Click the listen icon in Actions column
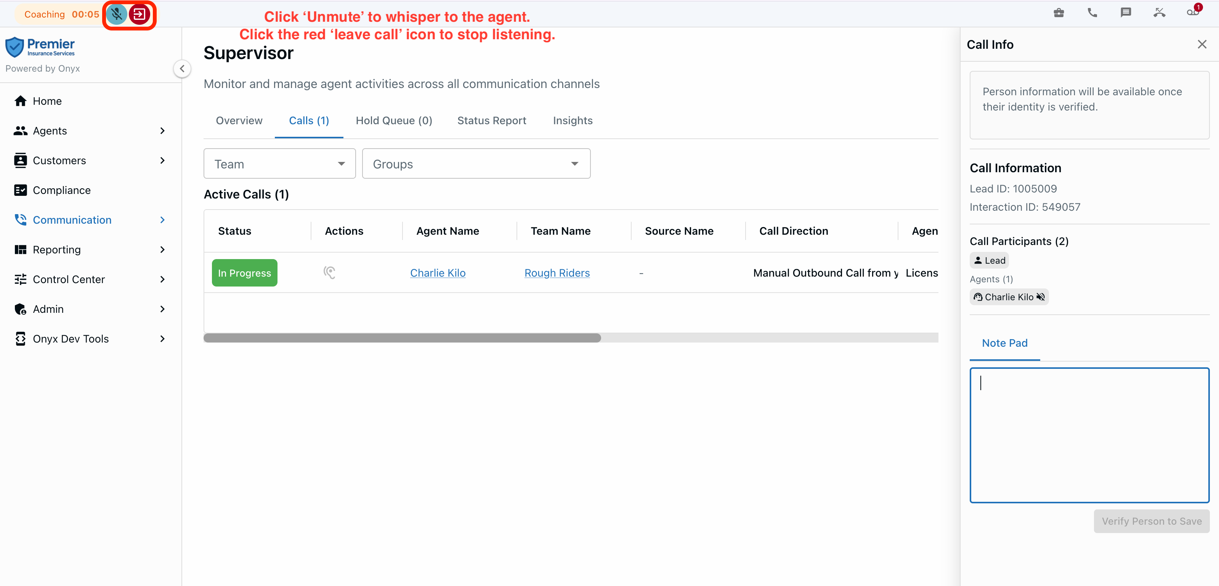This screenshot has width=1219, height=586. pyautogui.click(x=329, y=272)
